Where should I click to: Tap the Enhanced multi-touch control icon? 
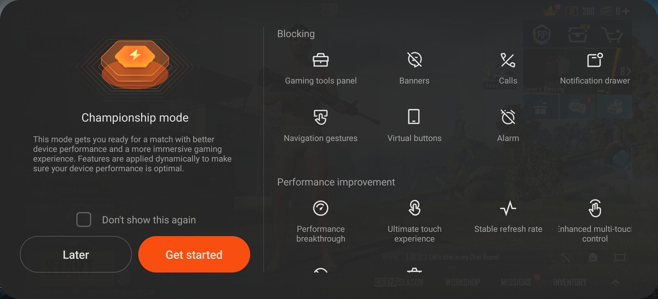[x=595, y=208]
